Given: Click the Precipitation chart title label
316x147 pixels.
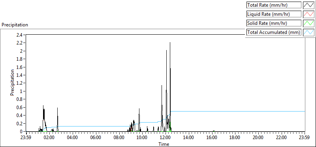Looking at the screenshot, I should coord(15,25).
